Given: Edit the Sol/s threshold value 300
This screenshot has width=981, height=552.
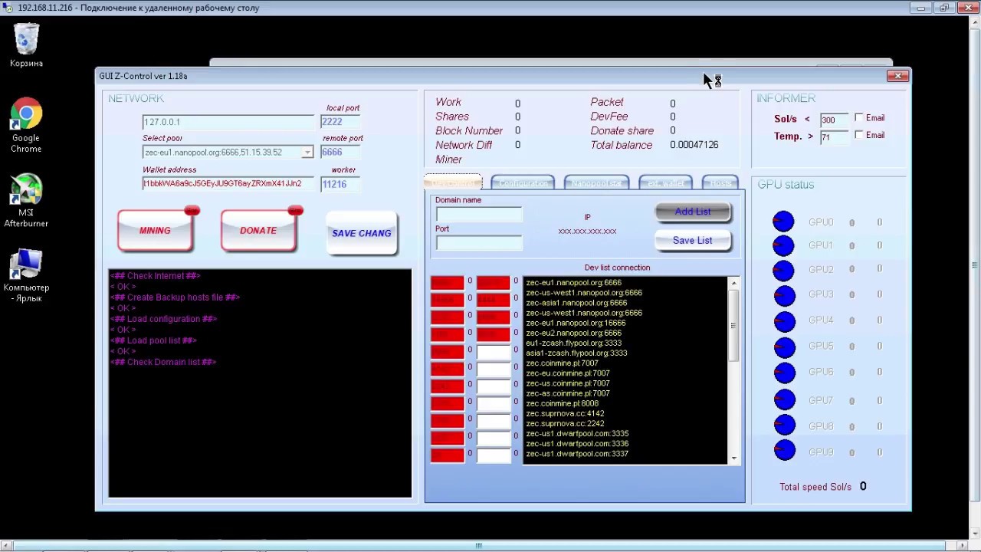Looking at the screenshot, I should (x=834, y=120).
